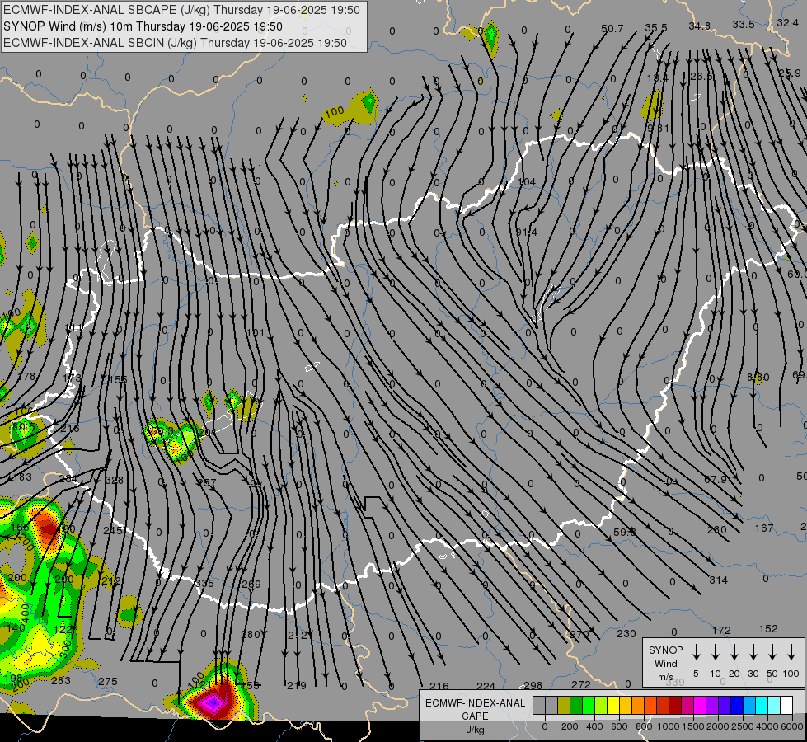The image size is (807, 742).
Task: Click the 1500 label under the colorbar
Action: pyautogui.click(x=692, y=726)
